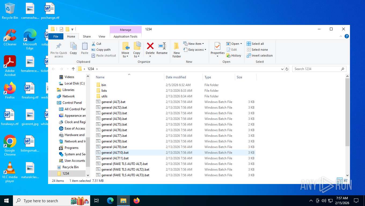Click the Search 1234 field
365x206 pixels.
(319, 69)
